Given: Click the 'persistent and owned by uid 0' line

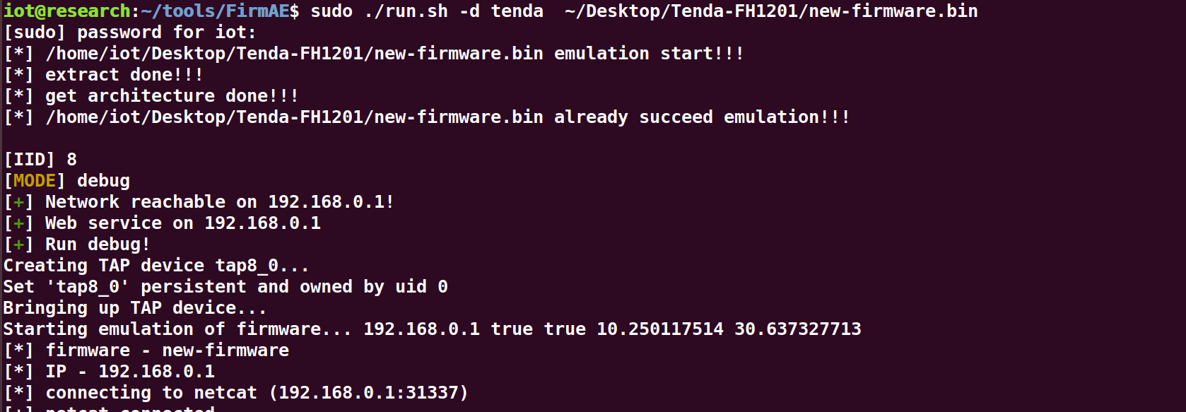Looking at the screenshot, I should point(225,287).
